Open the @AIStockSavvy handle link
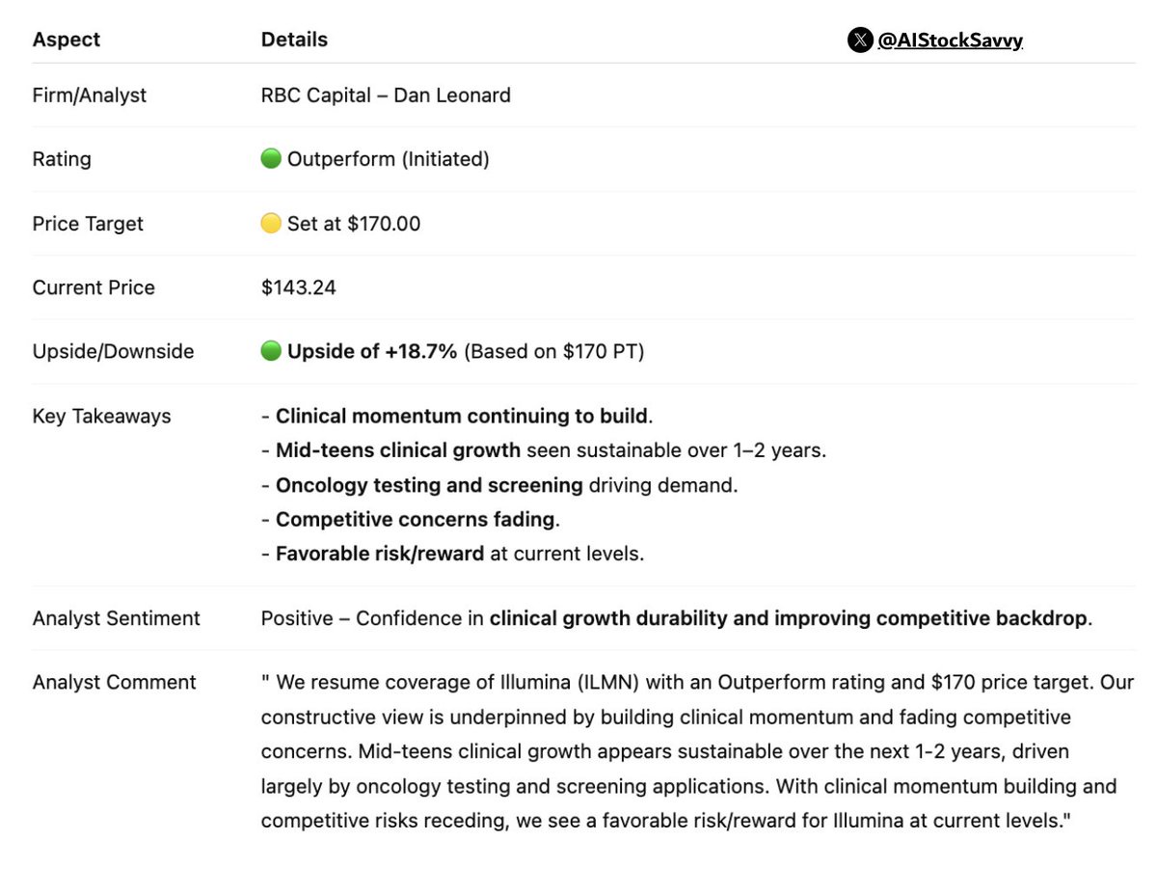The width and height of the screenshot is (1157, 869). (950, 41)
